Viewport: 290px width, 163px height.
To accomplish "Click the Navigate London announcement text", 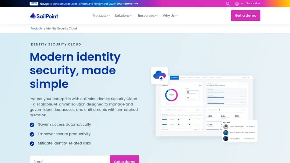I will pos(78,4).
